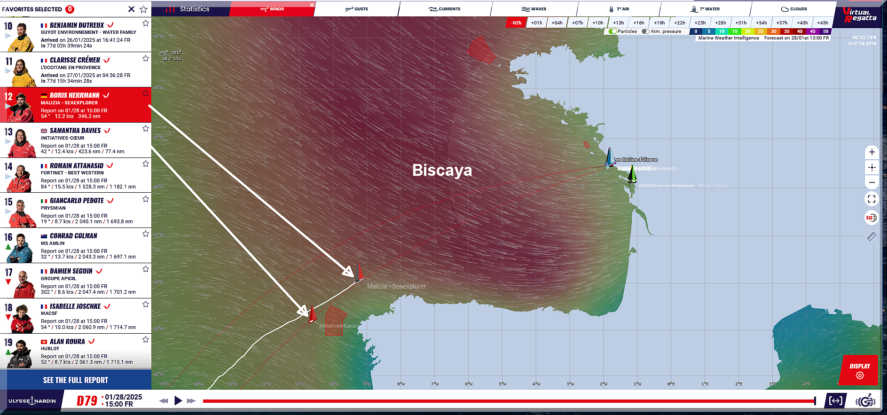Open the WAVES weather tab
Screen dimensions: 887x415
click(x=534, y=9)
